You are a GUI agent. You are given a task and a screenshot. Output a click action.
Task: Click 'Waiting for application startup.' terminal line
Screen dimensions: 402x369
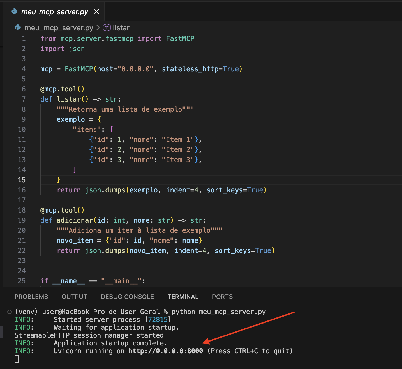pos(116,328)
